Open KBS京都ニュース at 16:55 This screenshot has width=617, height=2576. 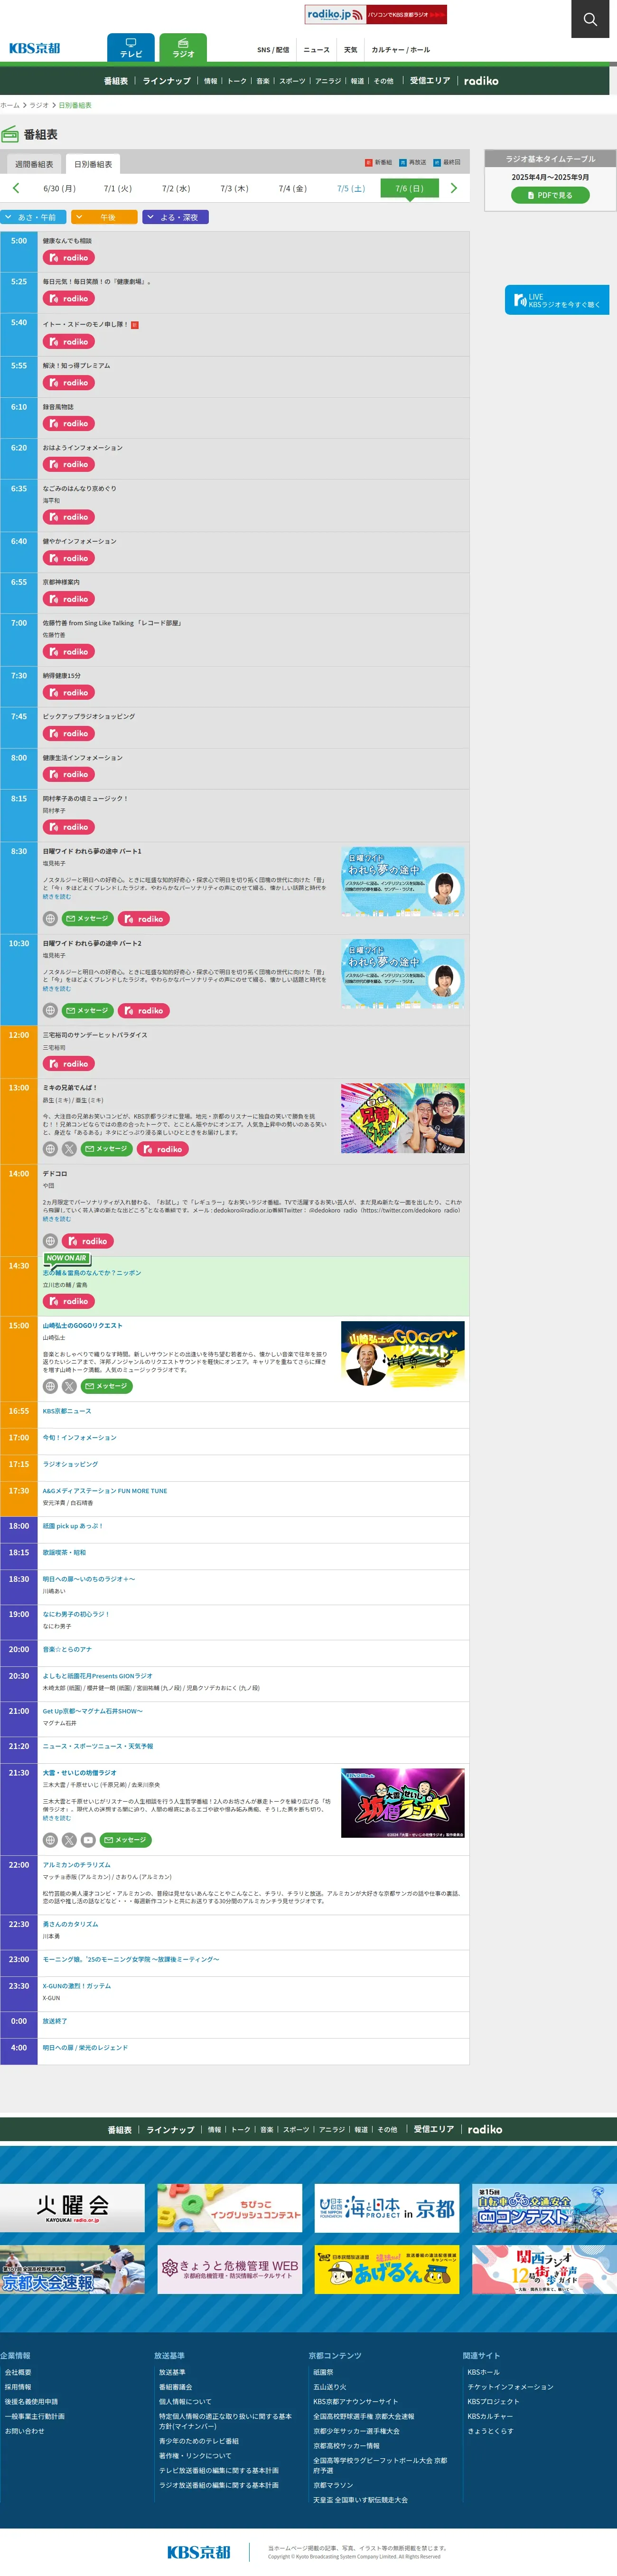pos(66,1411)
